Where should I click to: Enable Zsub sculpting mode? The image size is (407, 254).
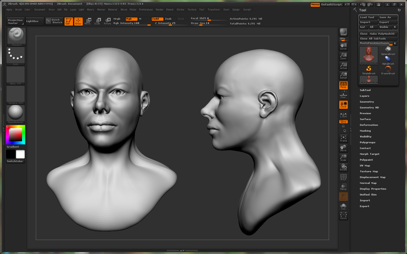(x=168, y=19)
